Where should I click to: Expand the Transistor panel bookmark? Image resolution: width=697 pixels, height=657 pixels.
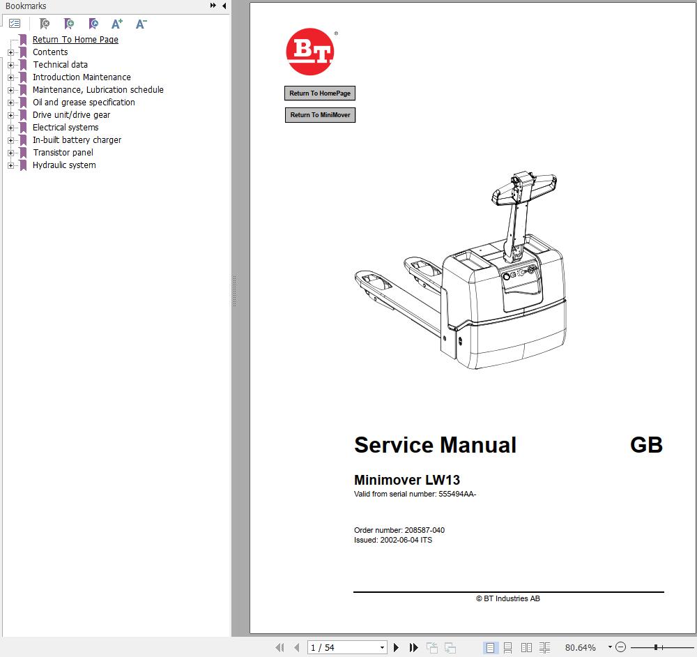pos(10,153)
